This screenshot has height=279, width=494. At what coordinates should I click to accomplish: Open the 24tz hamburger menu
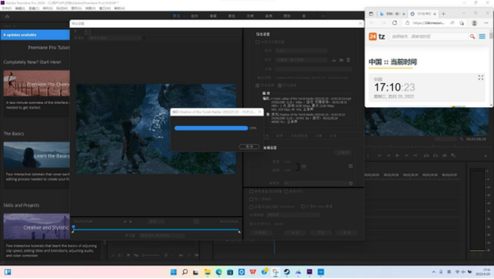pos(482,37)
